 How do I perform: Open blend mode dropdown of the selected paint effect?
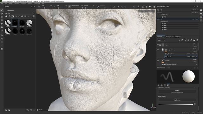coord(189,57)
